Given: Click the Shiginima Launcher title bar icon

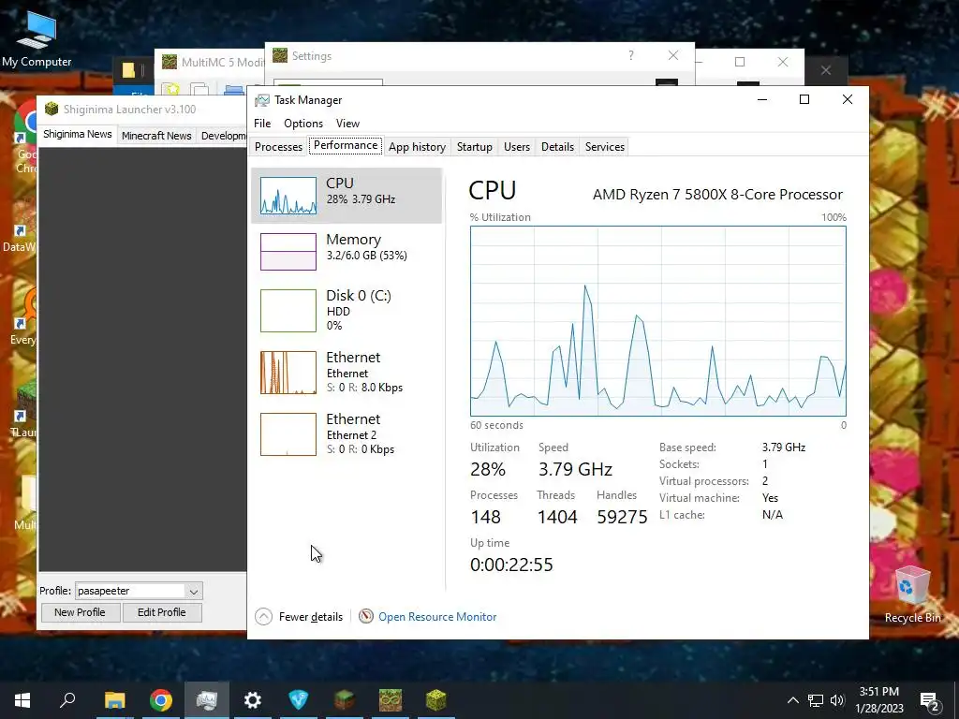Looking at the screenshot, I should 52,110.
